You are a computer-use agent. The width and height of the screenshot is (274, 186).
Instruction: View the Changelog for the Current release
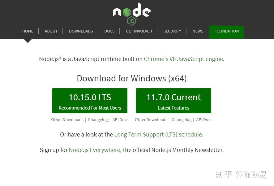[182, 120]
